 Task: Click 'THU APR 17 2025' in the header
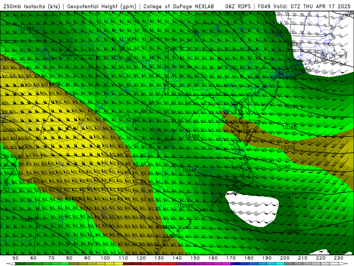click(327, 6)
